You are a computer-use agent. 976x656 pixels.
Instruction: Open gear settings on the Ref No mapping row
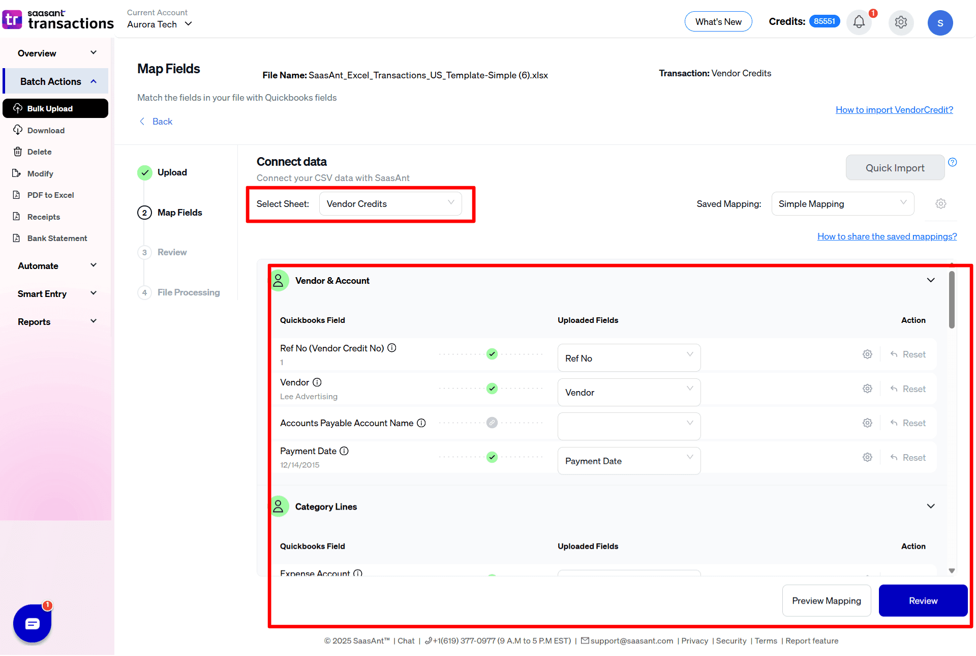[x=867, y=354]
